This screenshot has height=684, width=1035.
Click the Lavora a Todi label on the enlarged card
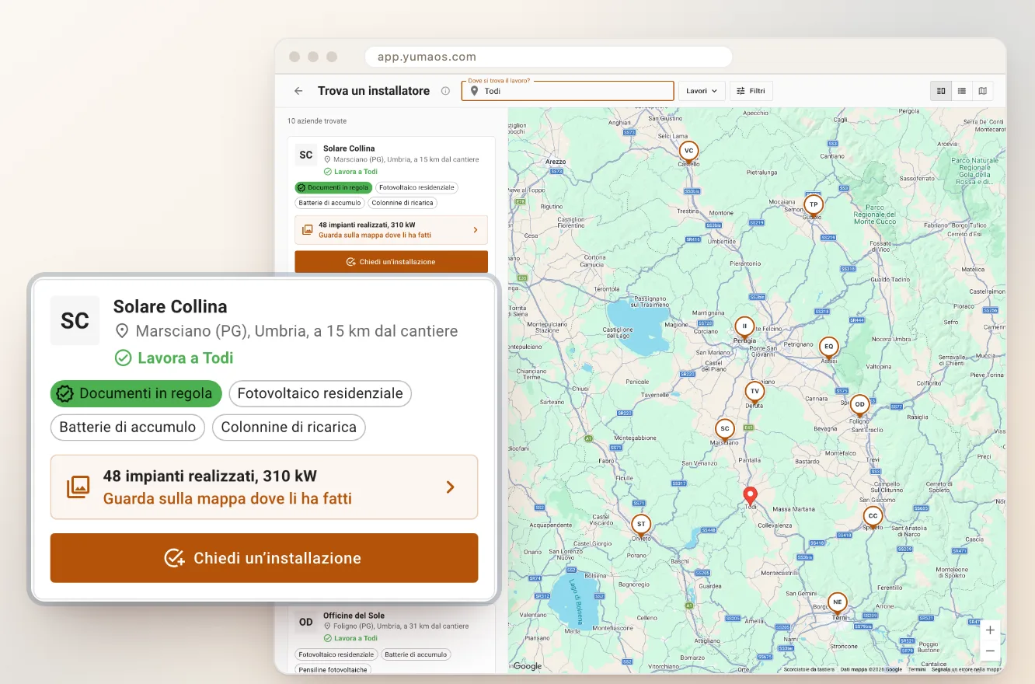(x=174, y=358)
